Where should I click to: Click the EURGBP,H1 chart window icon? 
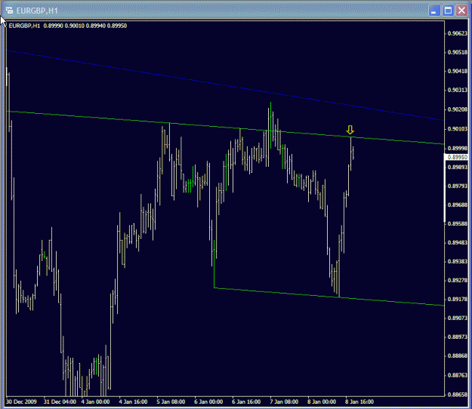click(9, 11)
